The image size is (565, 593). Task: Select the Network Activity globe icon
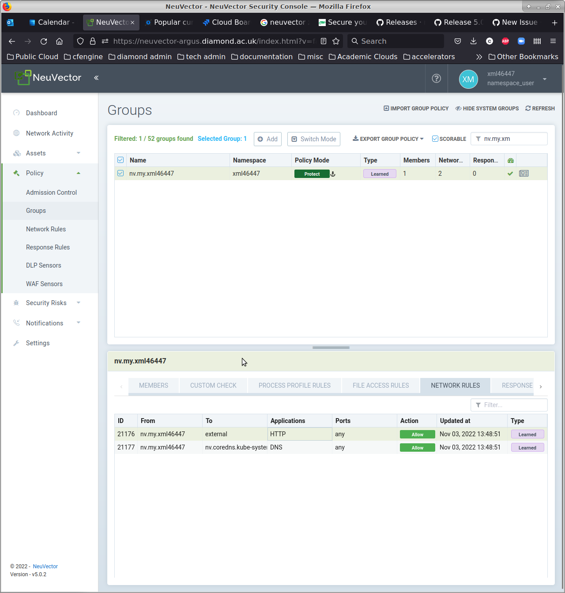point(16,133)
